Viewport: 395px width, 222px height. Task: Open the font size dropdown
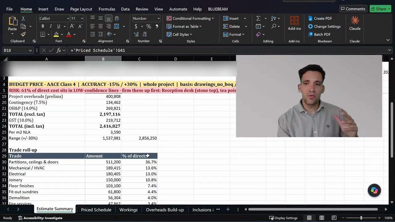pos(82,18)
